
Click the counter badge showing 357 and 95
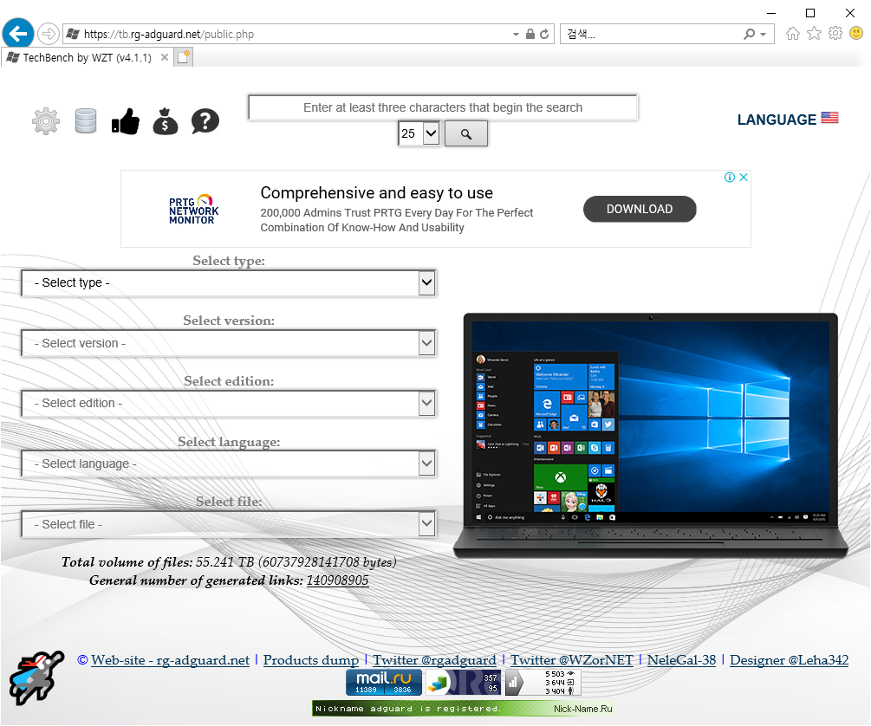pos(464,682)
